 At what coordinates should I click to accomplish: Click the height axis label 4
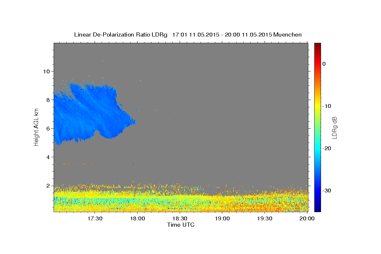click(48, 157)
